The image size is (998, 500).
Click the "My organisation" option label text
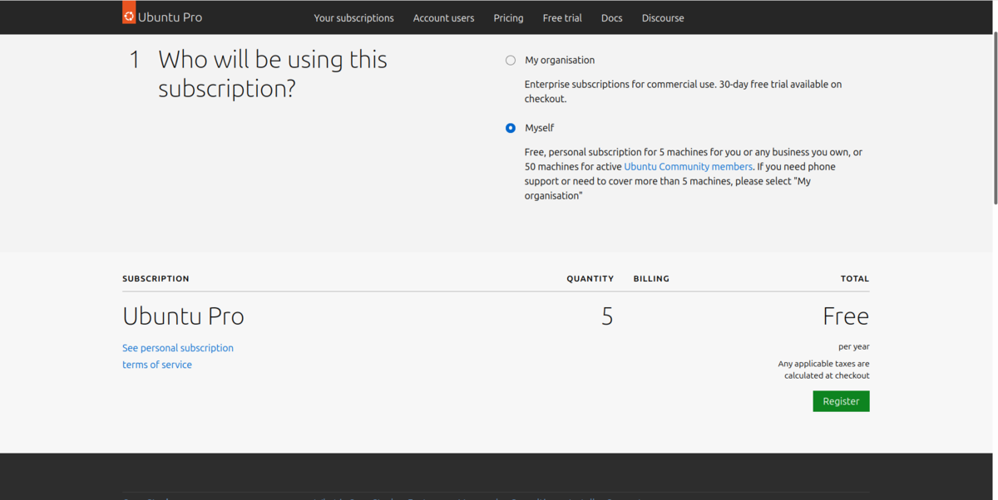pyautogui.click(x=560, y=61)
